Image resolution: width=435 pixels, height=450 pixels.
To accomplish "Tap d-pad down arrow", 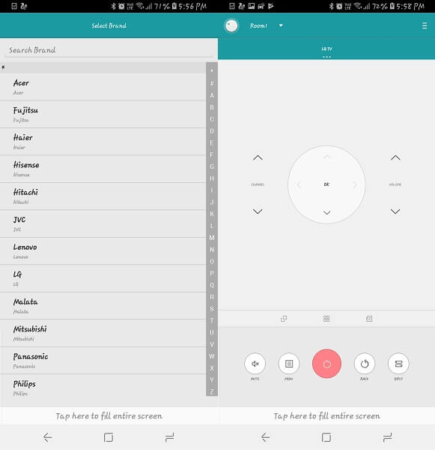I will click(326, 213).
